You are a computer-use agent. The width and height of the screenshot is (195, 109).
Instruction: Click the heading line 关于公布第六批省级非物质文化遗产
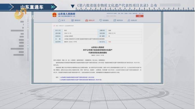click(x=97, y=50)
